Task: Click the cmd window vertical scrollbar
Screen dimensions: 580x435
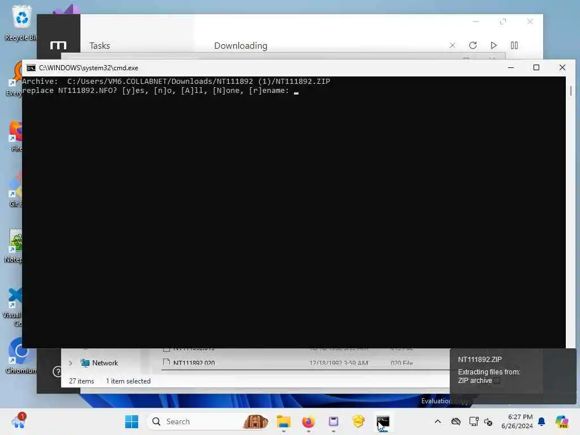Action: (571, 212)
